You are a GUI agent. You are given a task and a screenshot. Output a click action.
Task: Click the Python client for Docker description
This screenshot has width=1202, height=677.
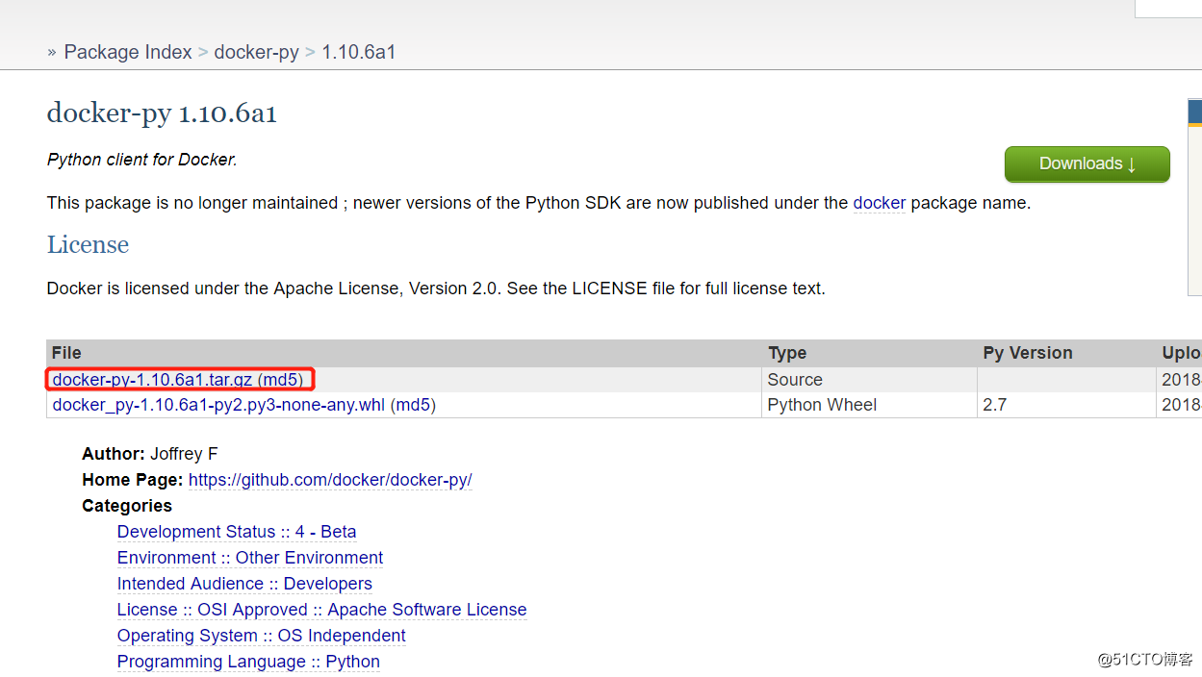coord(141,160)
